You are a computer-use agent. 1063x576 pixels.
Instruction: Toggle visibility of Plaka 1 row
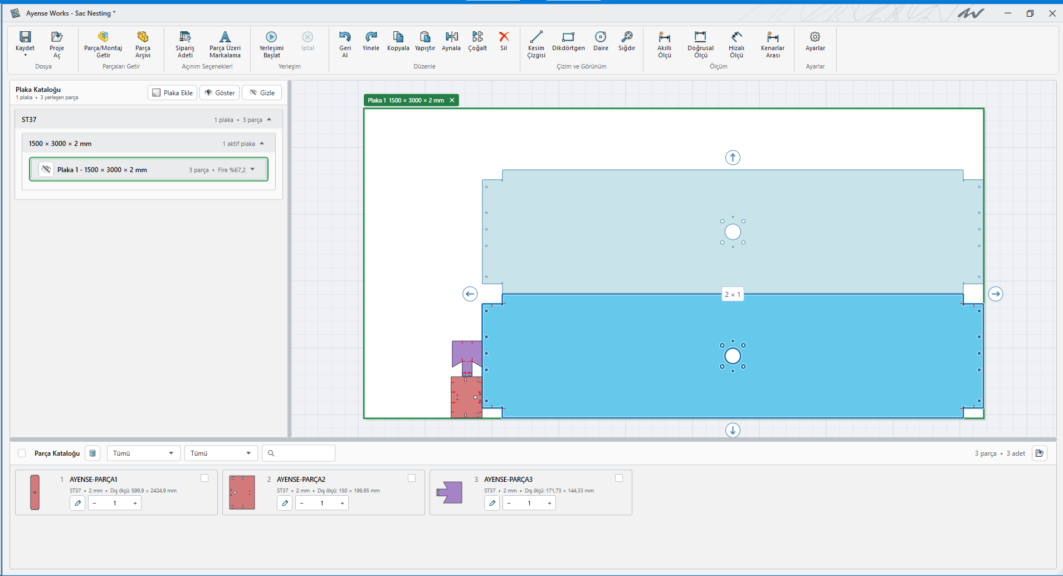[x=46, y=169]
